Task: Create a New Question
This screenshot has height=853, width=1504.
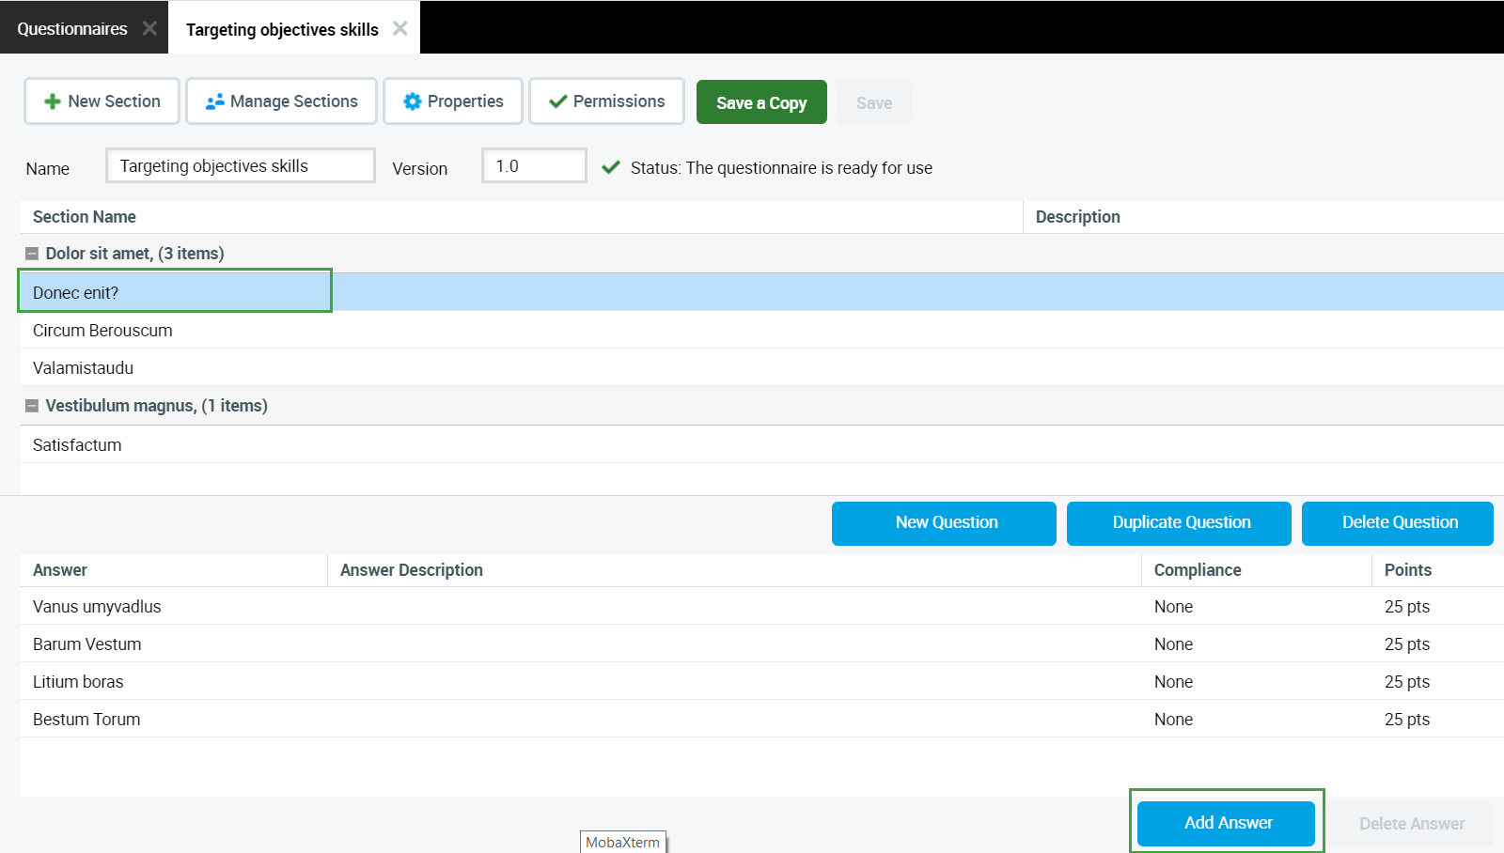Action: (x=944, y=523)
